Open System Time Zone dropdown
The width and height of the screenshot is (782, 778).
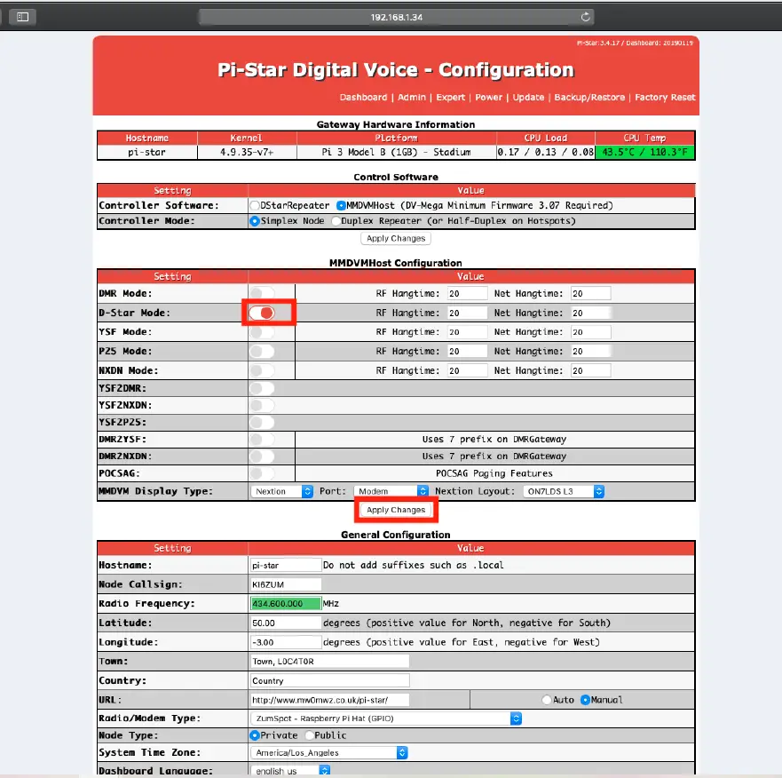pos(329,752)
